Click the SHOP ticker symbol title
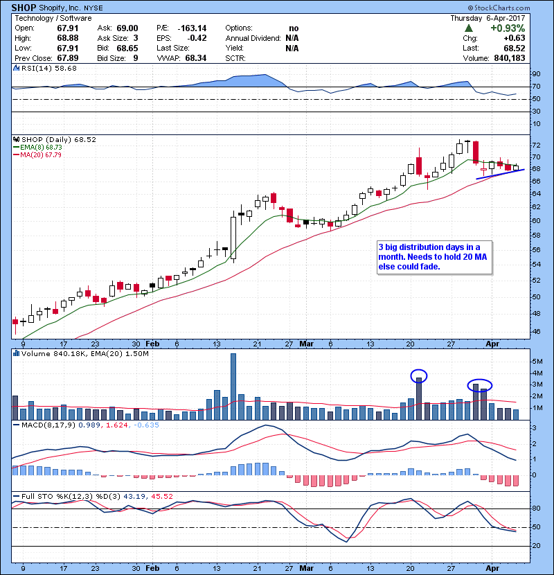Screen dimensions: 554x575 [x=24, y=8]
